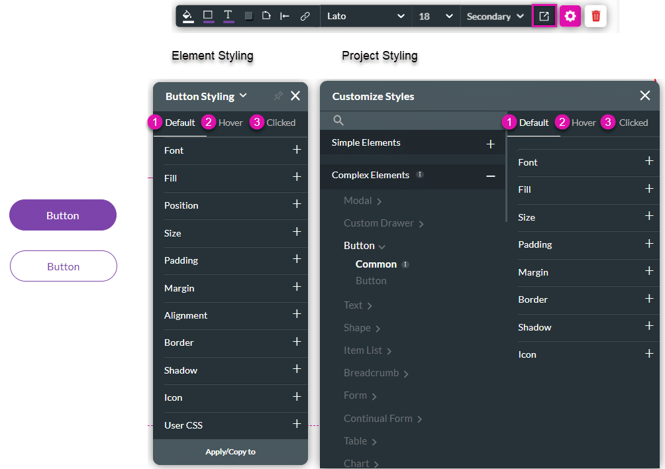
Task: Select the text color icon
Action: click(228, 16)
